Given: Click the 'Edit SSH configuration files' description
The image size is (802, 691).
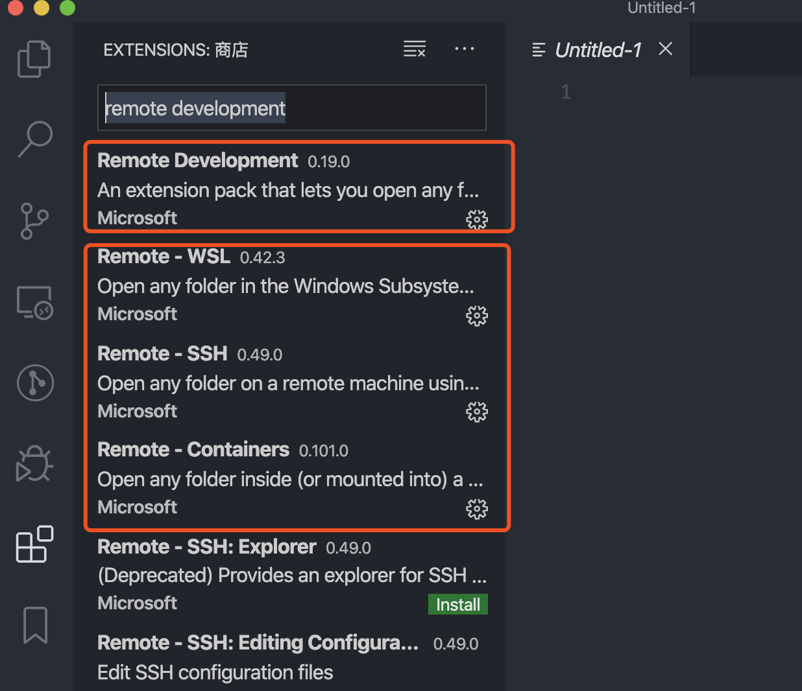Looking at the screenshot, I should coord(215,673).
